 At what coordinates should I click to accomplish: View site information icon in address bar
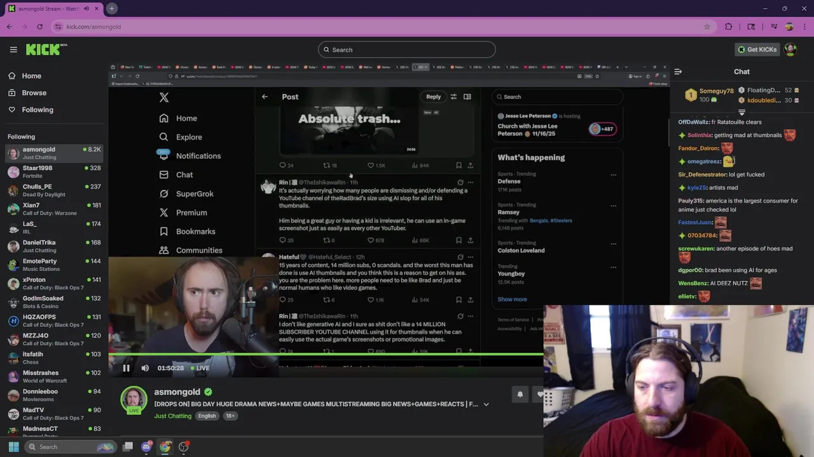(59, 27)
